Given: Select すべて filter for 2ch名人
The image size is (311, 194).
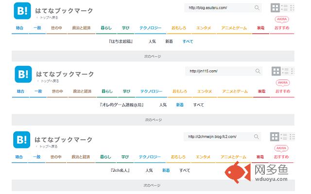Looking at the screenshot, I should 185,170.
